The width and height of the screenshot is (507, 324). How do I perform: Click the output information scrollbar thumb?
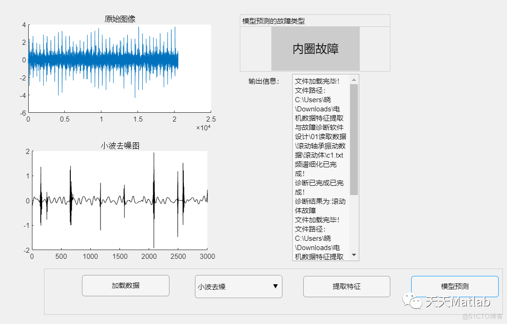pyautogui.click(x=354, y=140)
